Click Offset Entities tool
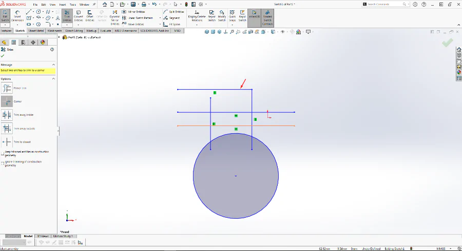 89,16
